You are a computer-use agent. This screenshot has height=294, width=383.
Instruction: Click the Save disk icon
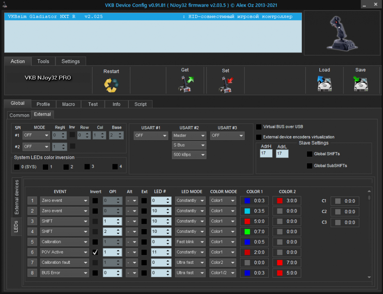coord(360,83)
